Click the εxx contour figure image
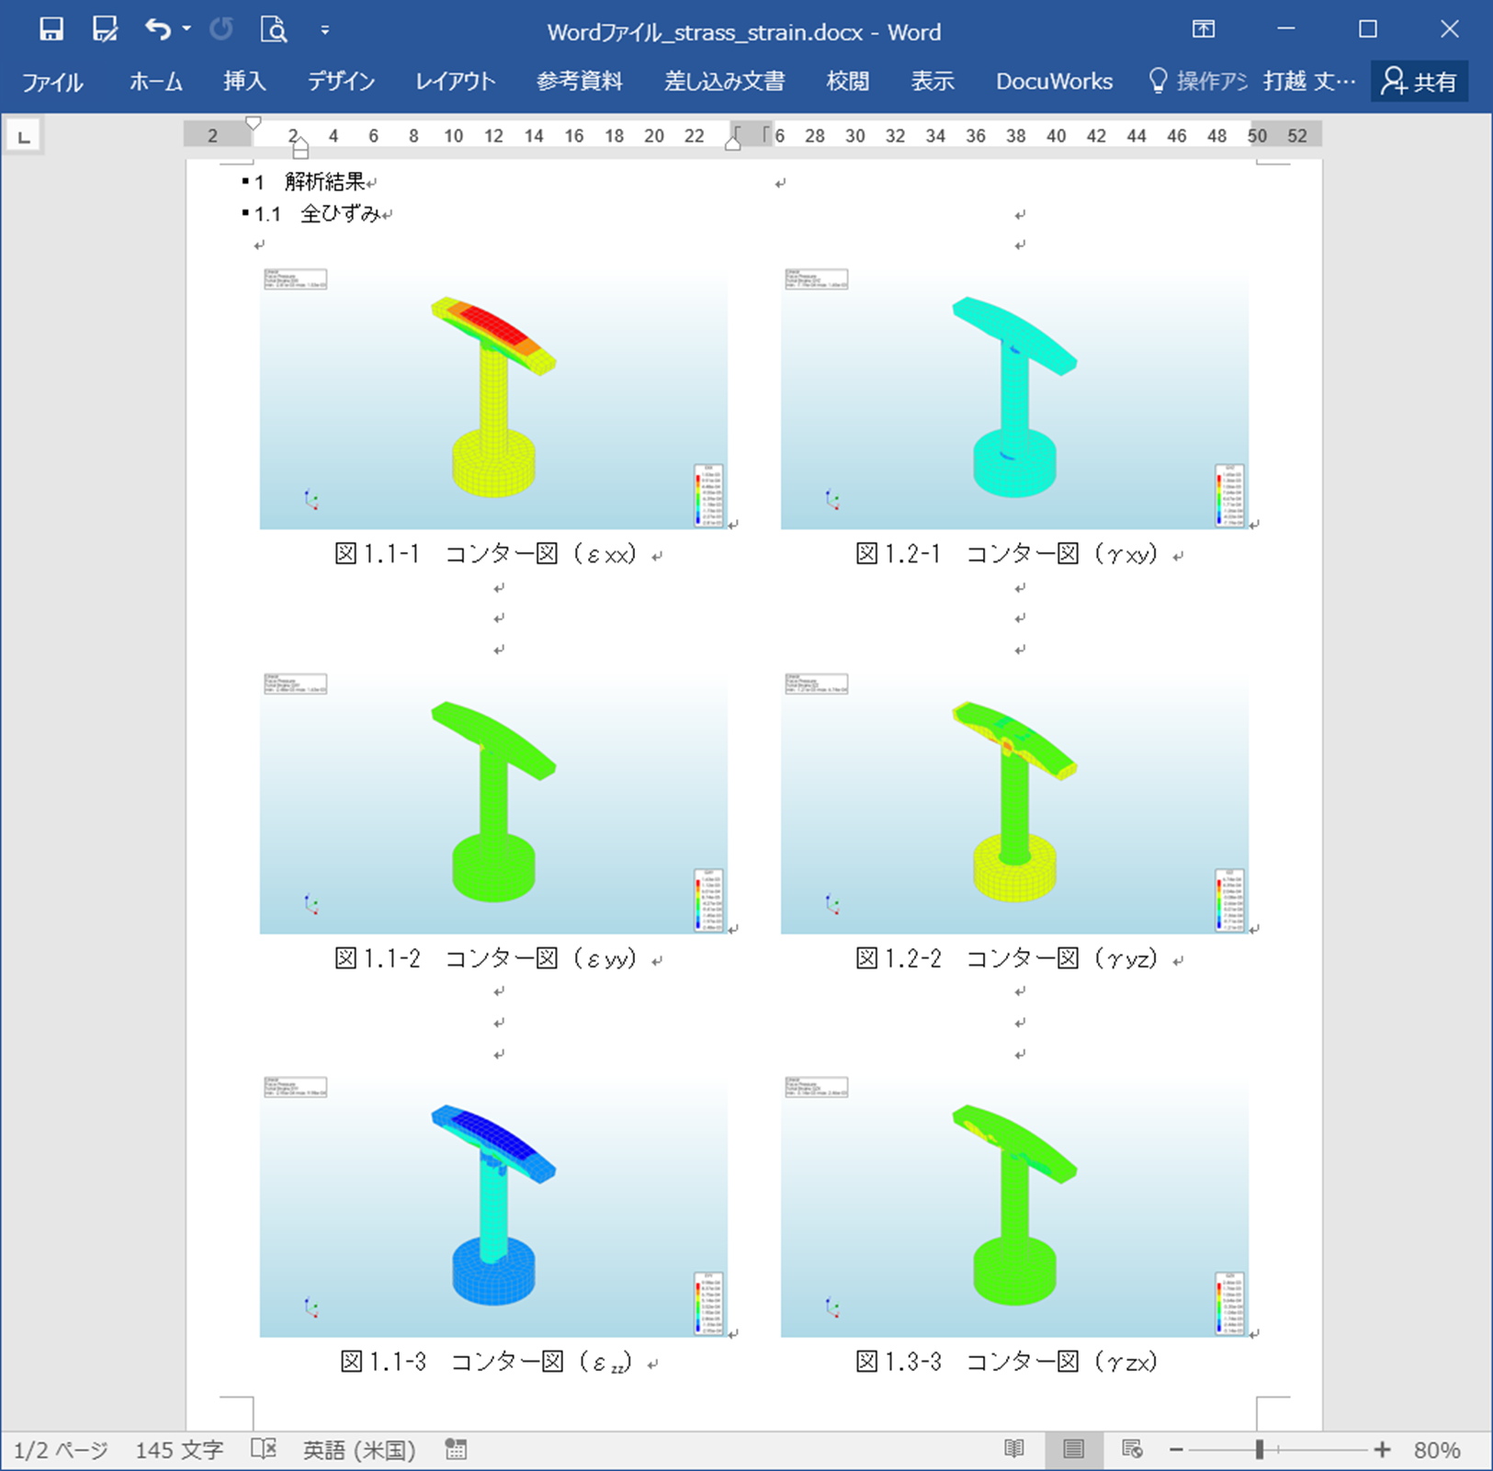The height and width of the screenshot is (1471, 1493). pyautogui.click(x=493, y=398)
